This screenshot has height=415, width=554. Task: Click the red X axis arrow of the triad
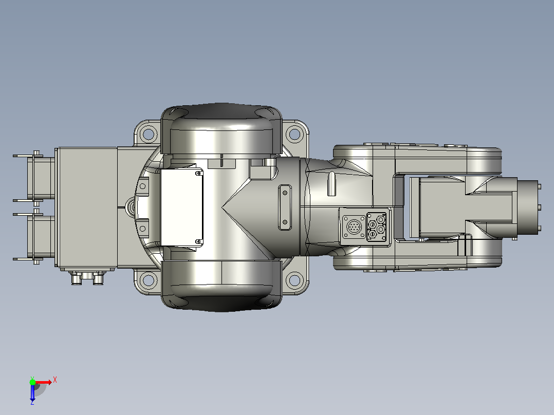tap(44, 382)
